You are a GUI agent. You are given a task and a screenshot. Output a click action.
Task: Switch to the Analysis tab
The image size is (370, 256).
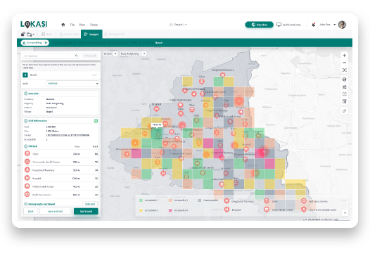91,34
